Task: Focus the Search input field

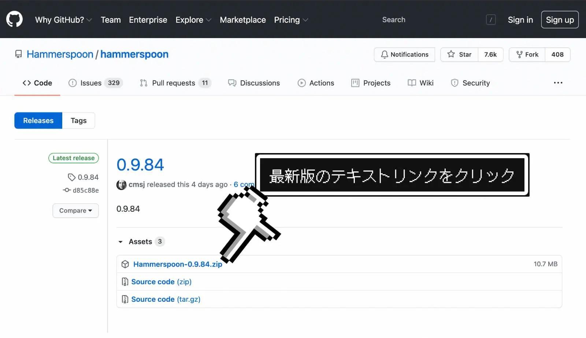Action: click(436, 20)
